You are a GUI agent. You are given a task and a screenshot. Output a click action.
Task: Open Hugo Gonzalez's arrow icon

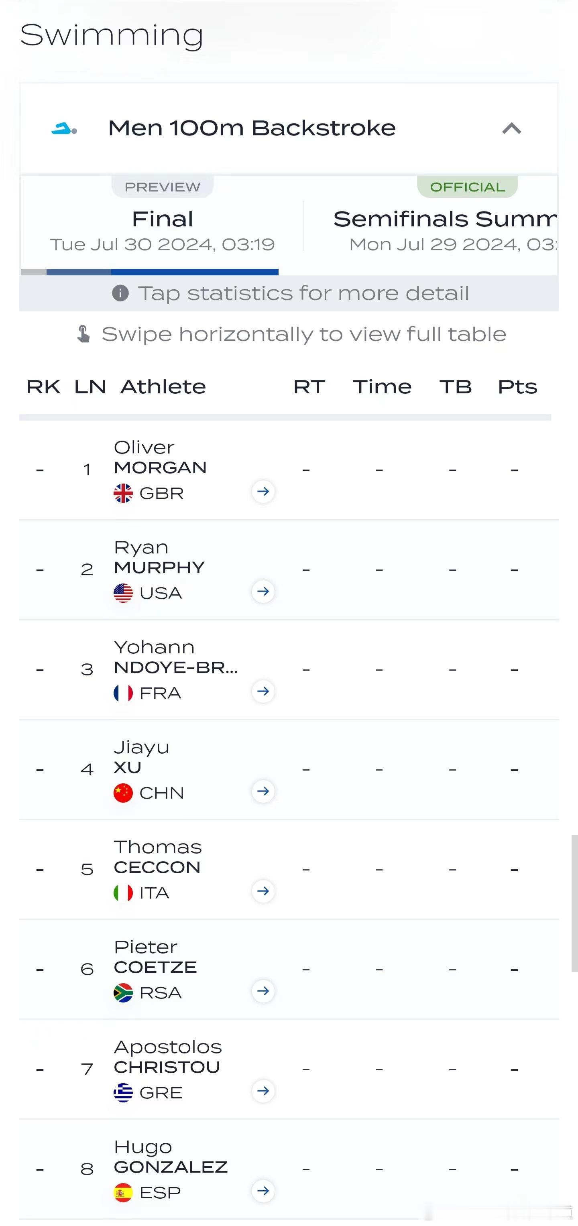[263, 1191]
